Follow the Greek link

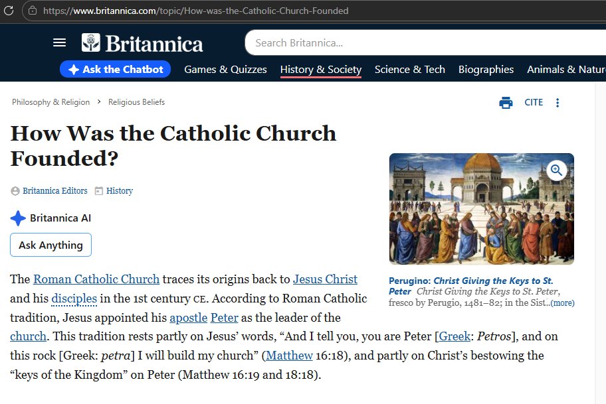coord(454,336)
